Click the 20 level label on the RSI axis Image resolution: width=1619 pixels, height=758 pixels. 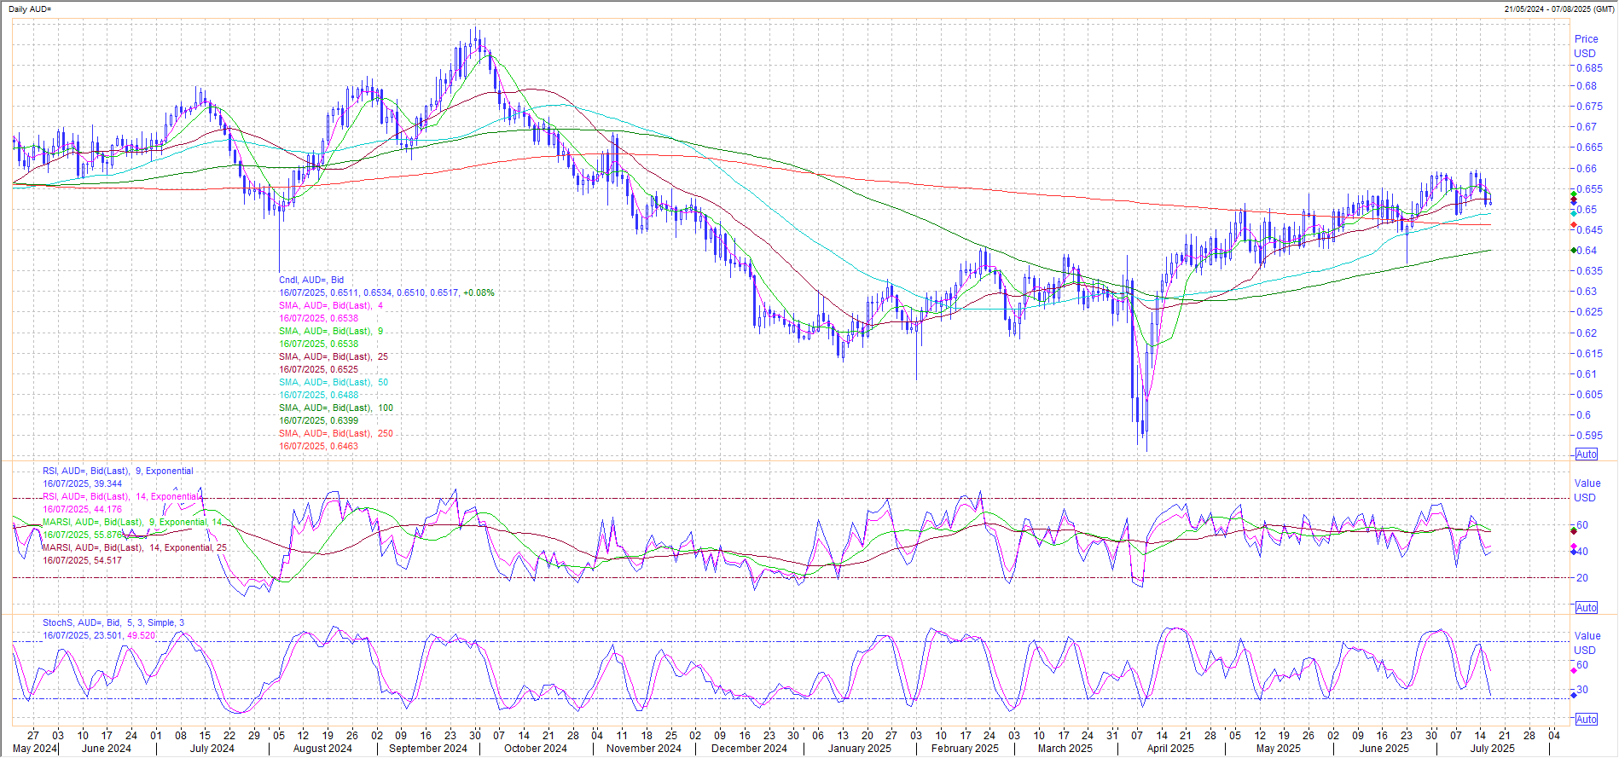click(1581, 577)
